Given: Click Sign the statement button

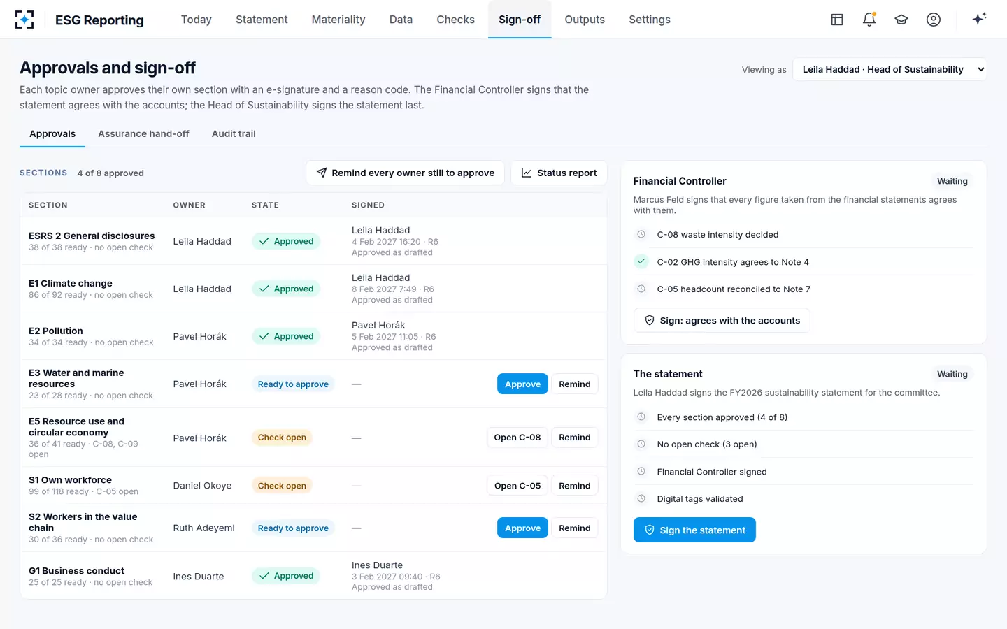Looking at the screenshot, I should click(x=694, y=530).
